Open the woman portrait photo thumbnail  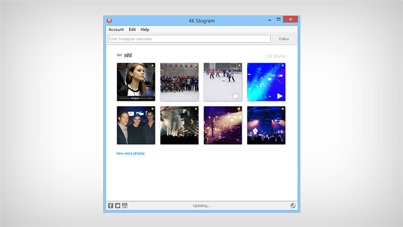click(x=136, y=82)
